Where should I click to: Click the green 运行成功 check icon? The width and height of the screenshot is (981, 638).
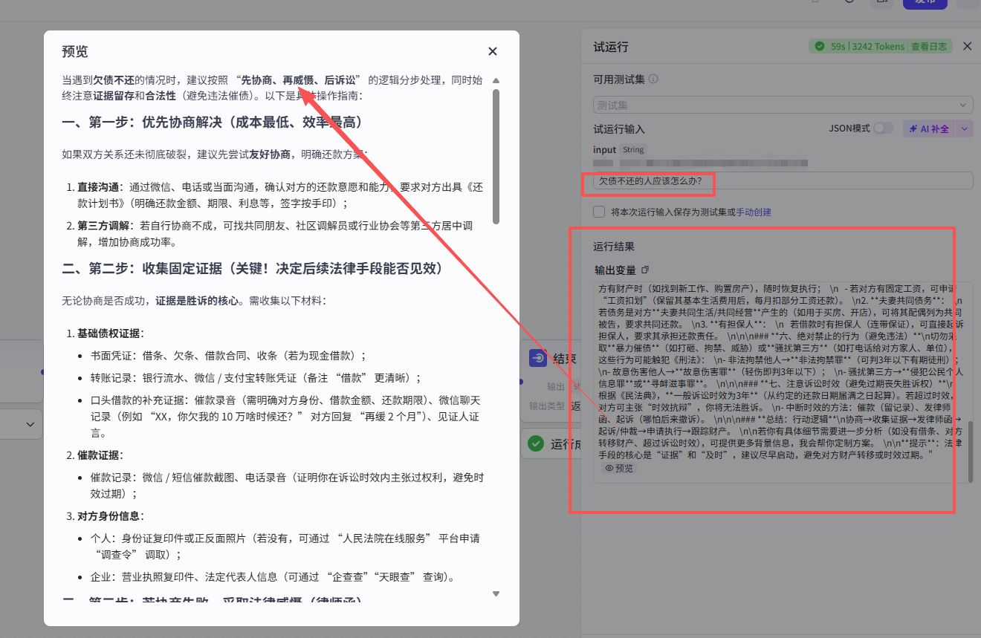(x=536, y=443)
